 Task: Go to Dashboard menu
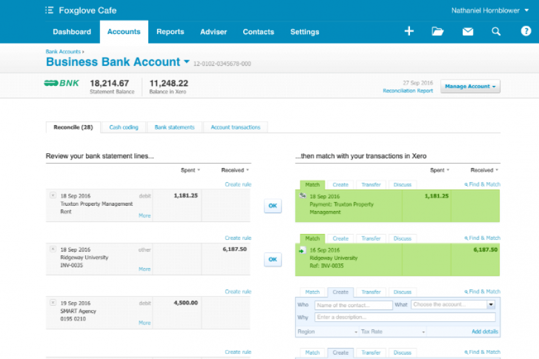click(x=72, y=31)
